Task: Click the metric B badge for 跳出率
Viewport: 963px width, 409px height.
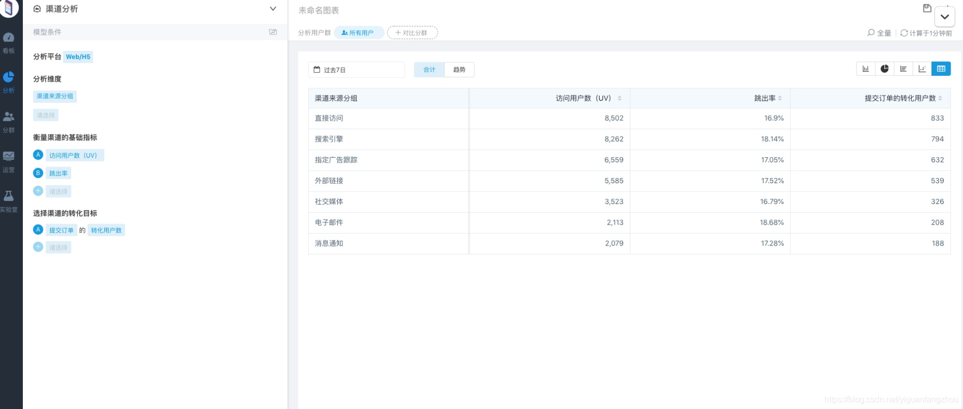Action: pyautogui.click(x=38, y=173)
